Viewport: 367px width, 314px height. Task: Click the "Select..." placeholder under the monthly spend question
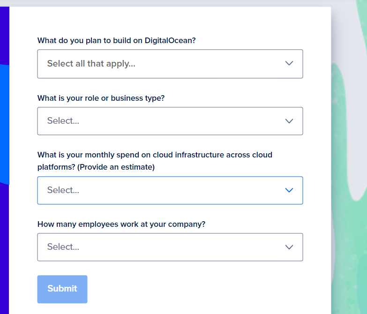63,190
